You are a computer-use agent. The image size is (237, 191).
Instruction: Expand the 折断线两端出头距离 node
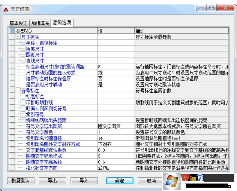point(23,120)
